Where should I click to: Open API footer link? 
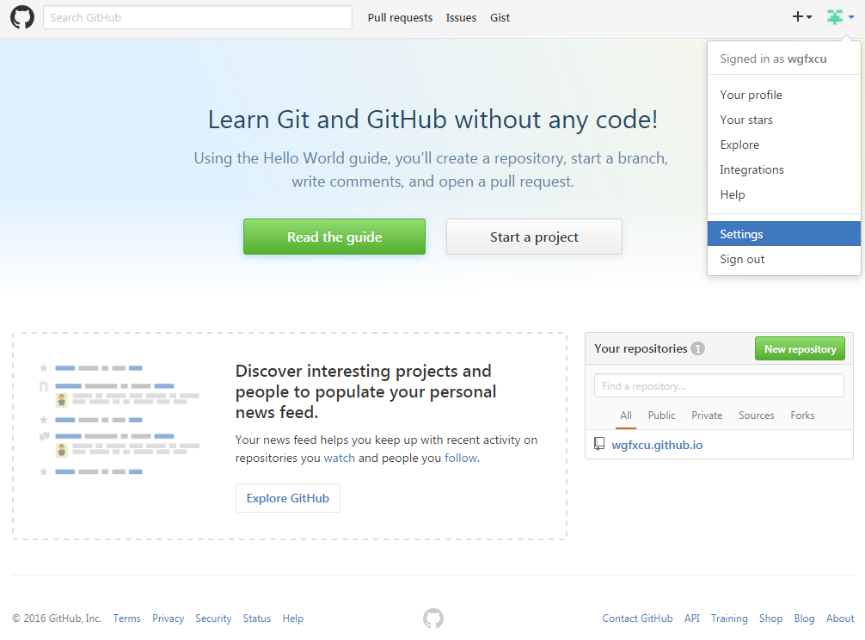[x=692, y=618]
